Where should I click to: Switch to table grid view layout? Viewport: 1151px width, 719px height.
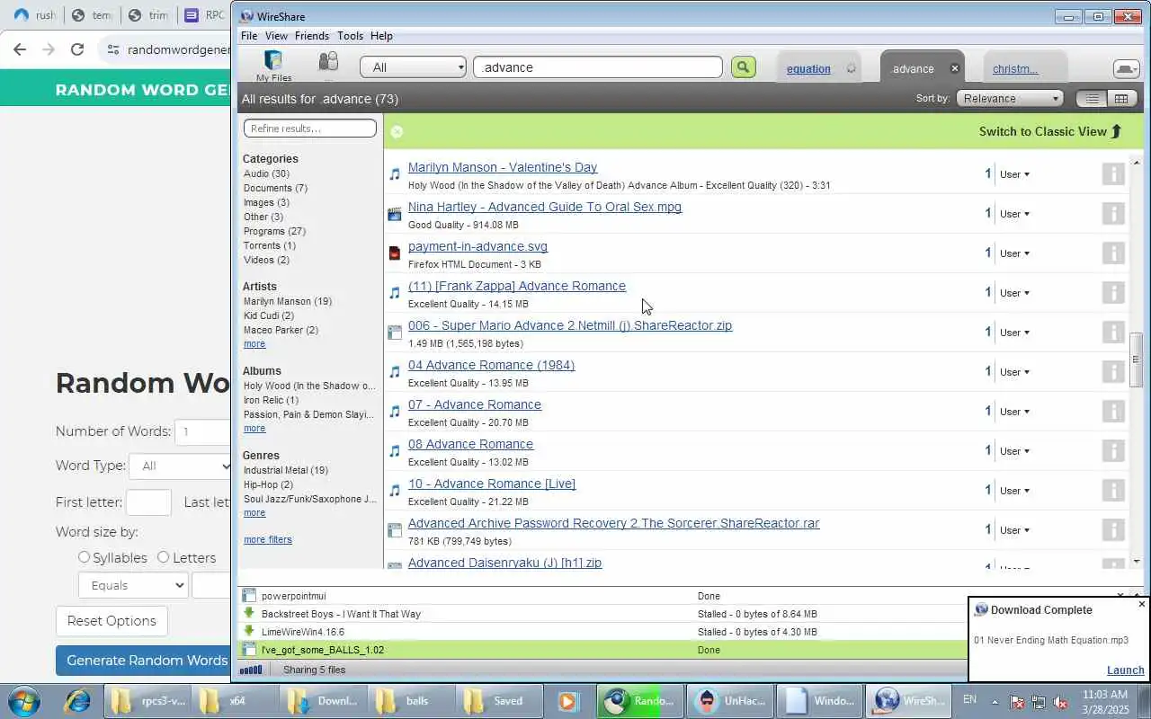point(1120,99)
